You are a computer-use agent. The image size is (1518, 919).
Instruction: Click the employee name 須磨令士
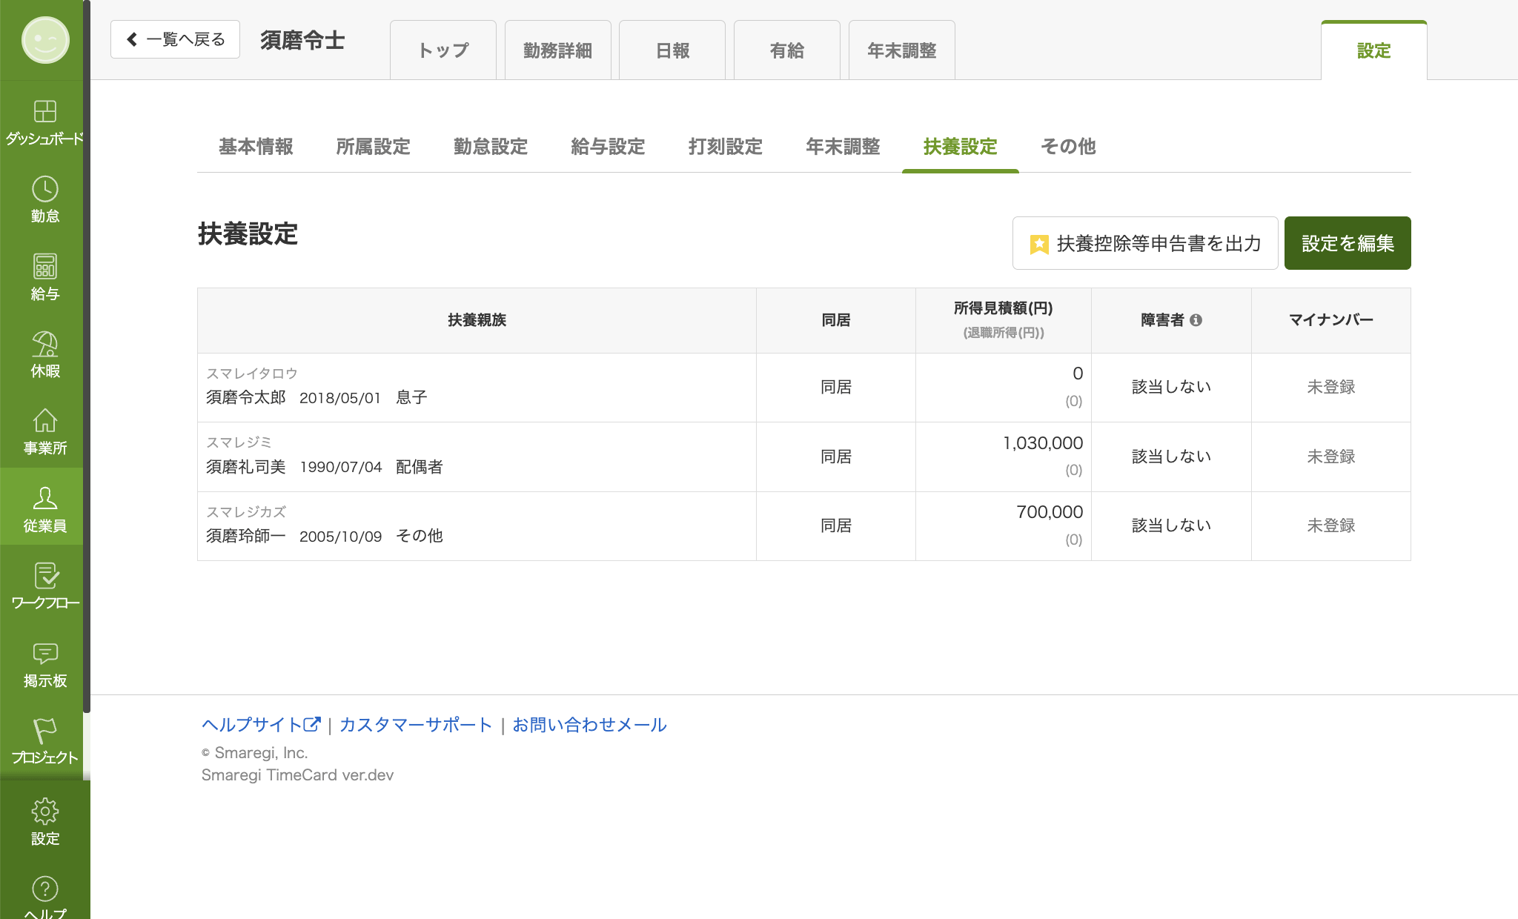click(302, 40)
